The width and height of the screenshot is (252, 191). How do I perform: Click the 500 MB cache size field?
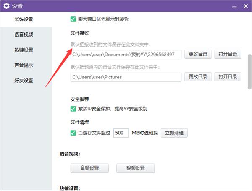pyautogui.click(x=121, y=133)
